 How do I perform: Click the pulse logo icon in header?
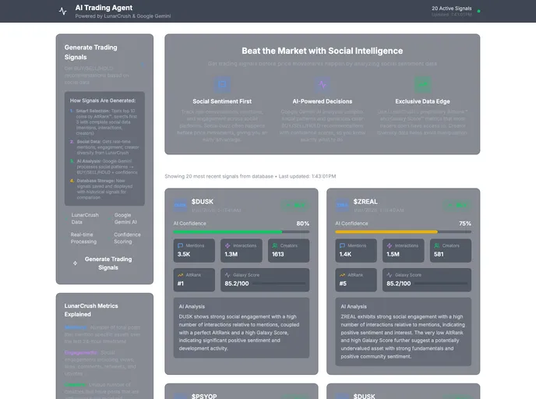click(x=63, y=12)
